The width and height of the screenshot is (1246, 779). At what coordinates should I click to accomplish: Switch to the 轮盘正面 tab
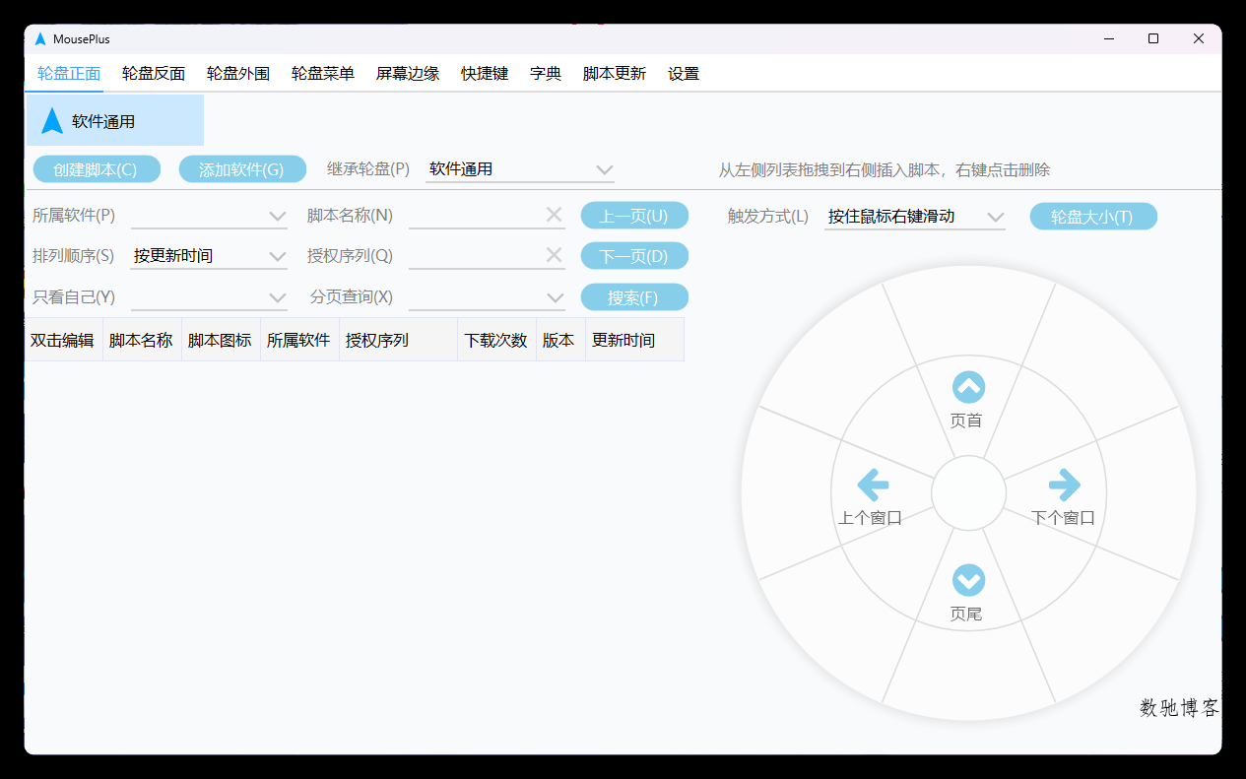point(69,74)
